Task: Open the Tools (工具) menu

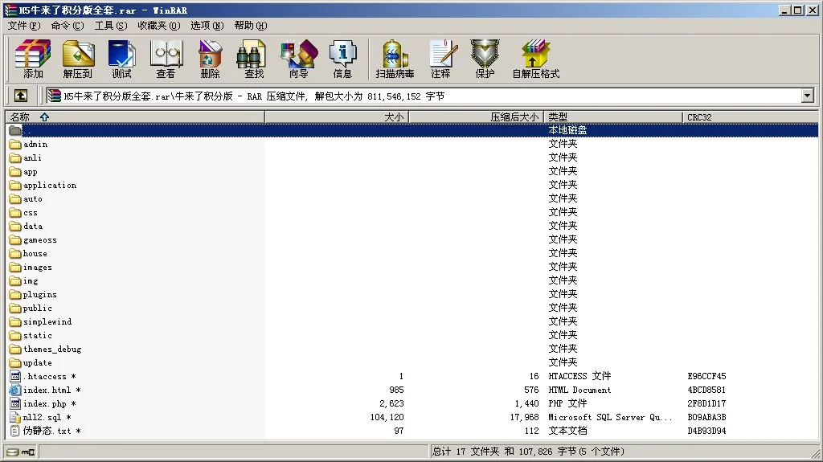Action: (x=110, y=26)
